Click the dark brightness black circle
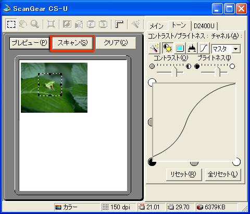Viewport: 250px width, 214px height. point(197,66)
